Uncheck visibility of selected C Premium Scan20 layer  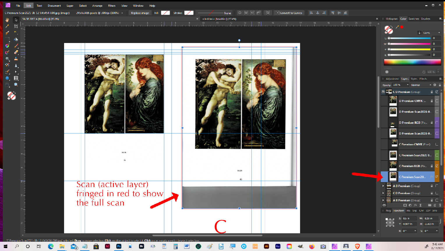[x=437, y=177]
